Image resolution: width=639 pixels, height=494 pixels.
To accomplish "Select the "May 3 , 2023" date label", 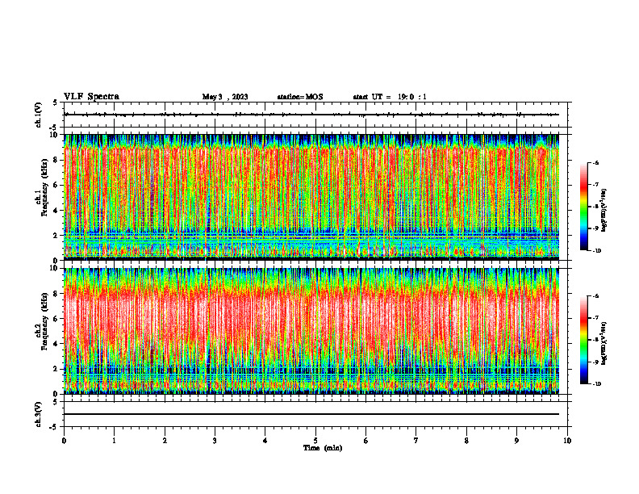I will [225, 97].
